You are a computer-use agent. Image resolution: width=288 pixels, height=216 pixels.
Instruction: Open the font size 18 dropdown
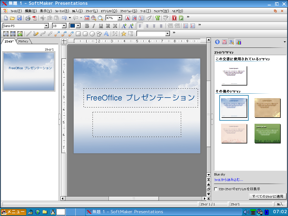point(64,26)
